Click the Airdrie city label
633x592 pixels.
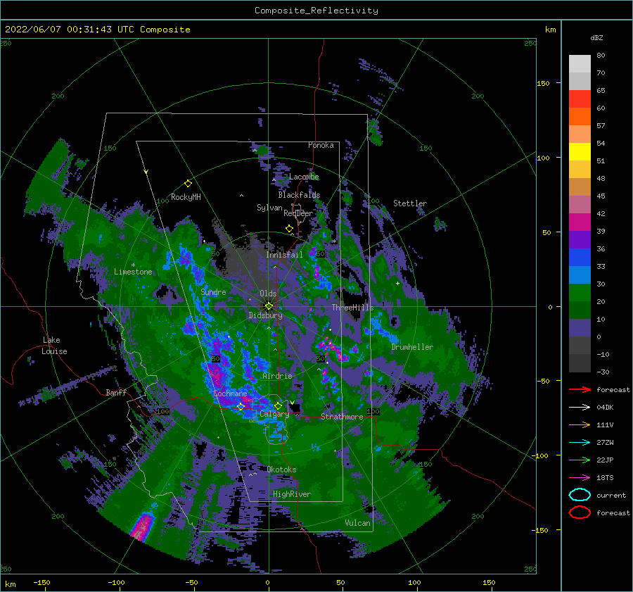point(277,376)
